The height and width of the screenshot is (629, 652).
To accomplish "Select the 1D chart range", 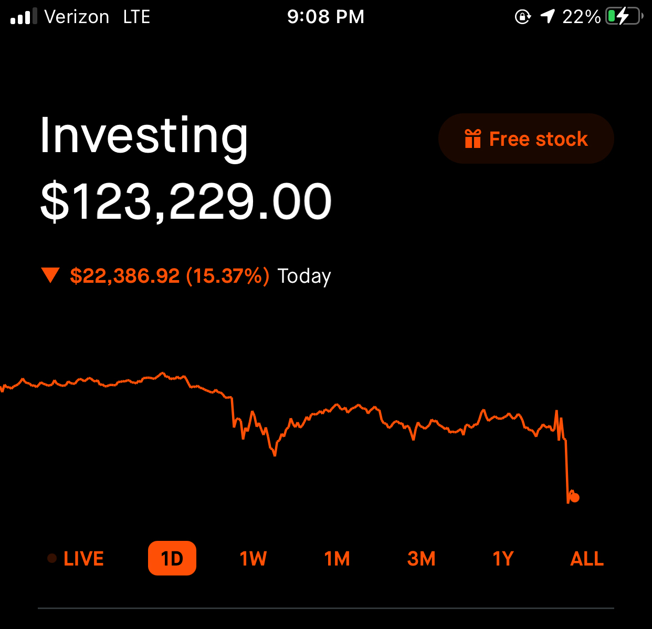I will click(172, 559).
